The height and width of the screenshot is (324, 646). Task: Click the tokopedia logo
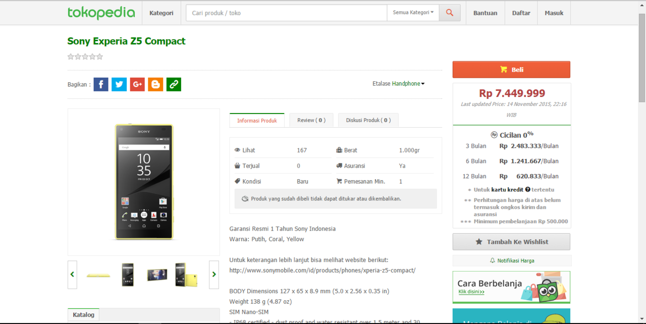[x=101, y=13]
